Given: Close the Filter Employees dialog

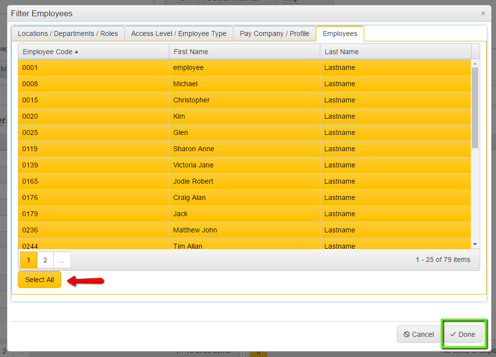Looking at the screenshot, I should point(483,13).
